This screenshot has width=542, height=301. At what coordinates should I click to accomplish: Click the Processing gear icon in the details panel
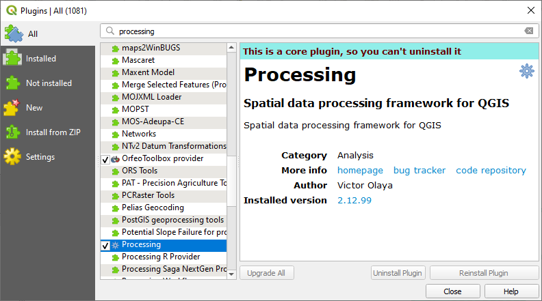pos(526,70)
